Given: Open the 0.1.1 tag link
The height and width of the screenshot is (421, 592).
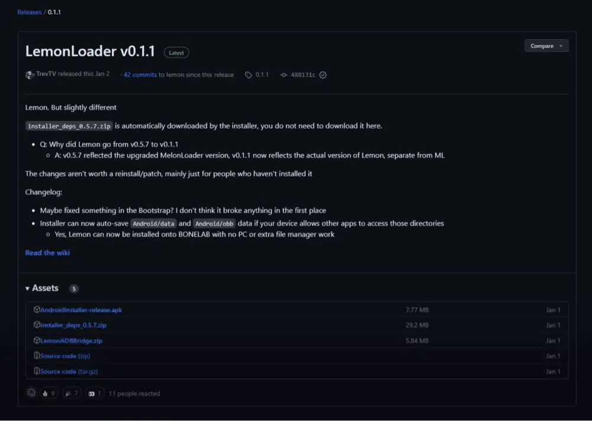Looking at the screenshot, I should click(x=262, y=75).
